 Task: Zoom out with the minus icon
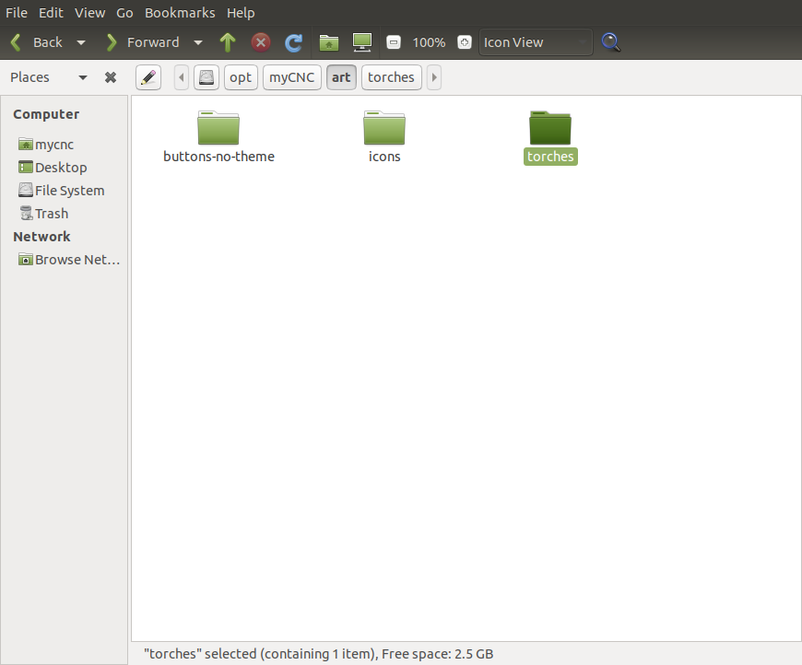coord(394,42)
